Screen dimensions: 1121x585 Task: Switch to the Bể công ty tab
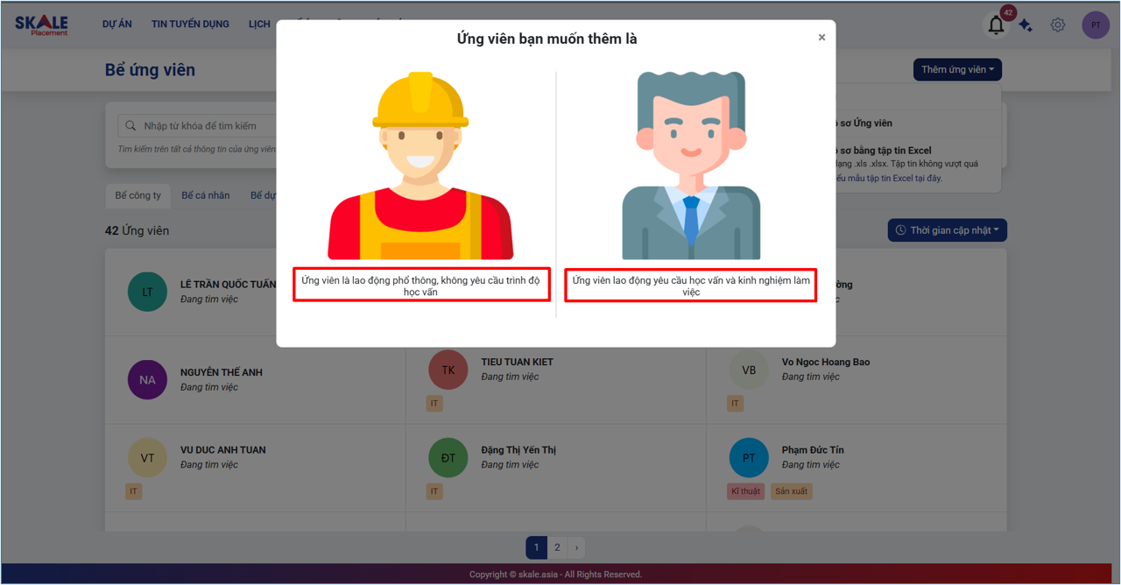138,195
